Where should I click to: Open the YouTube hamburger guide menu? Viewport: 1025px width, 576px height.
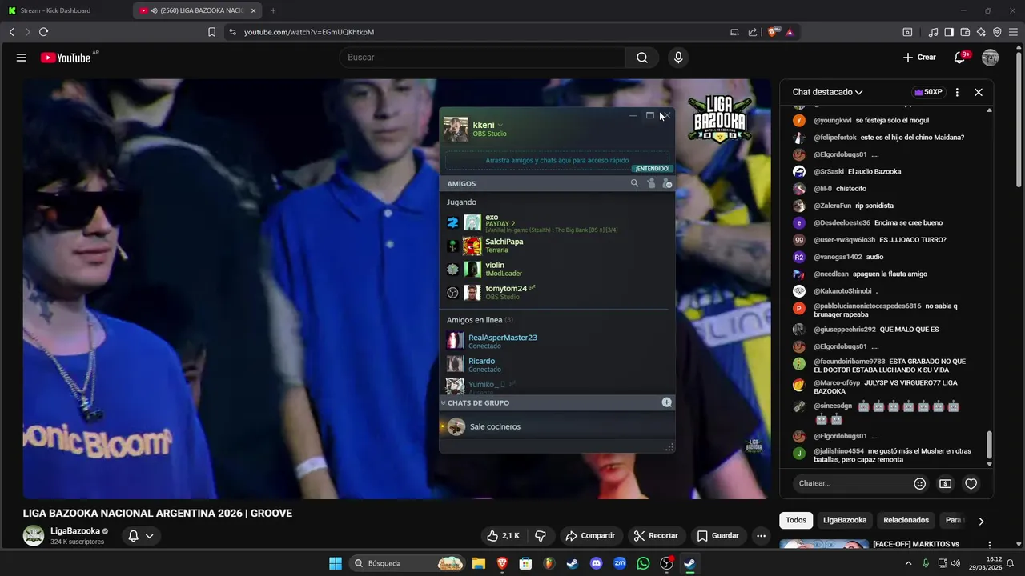[x=22, y=58]
